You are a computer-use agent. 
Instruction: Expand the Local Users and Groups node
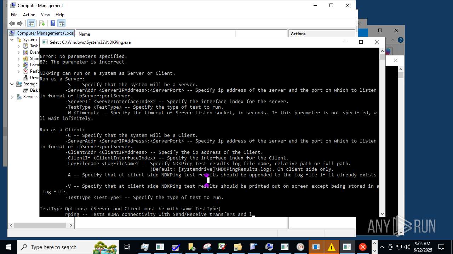tap(18, 65)
